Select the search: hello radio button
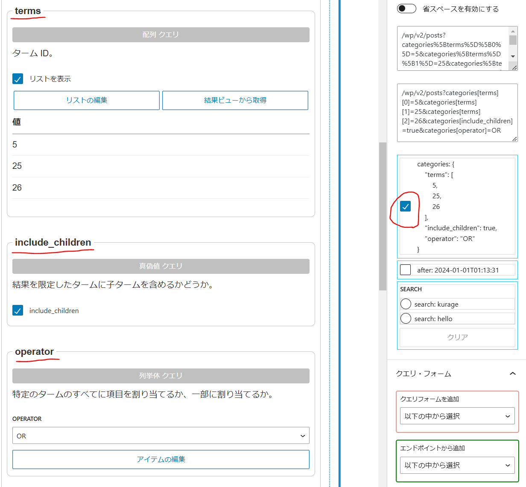The image size is (526, 487). click(x=406, y=318)
